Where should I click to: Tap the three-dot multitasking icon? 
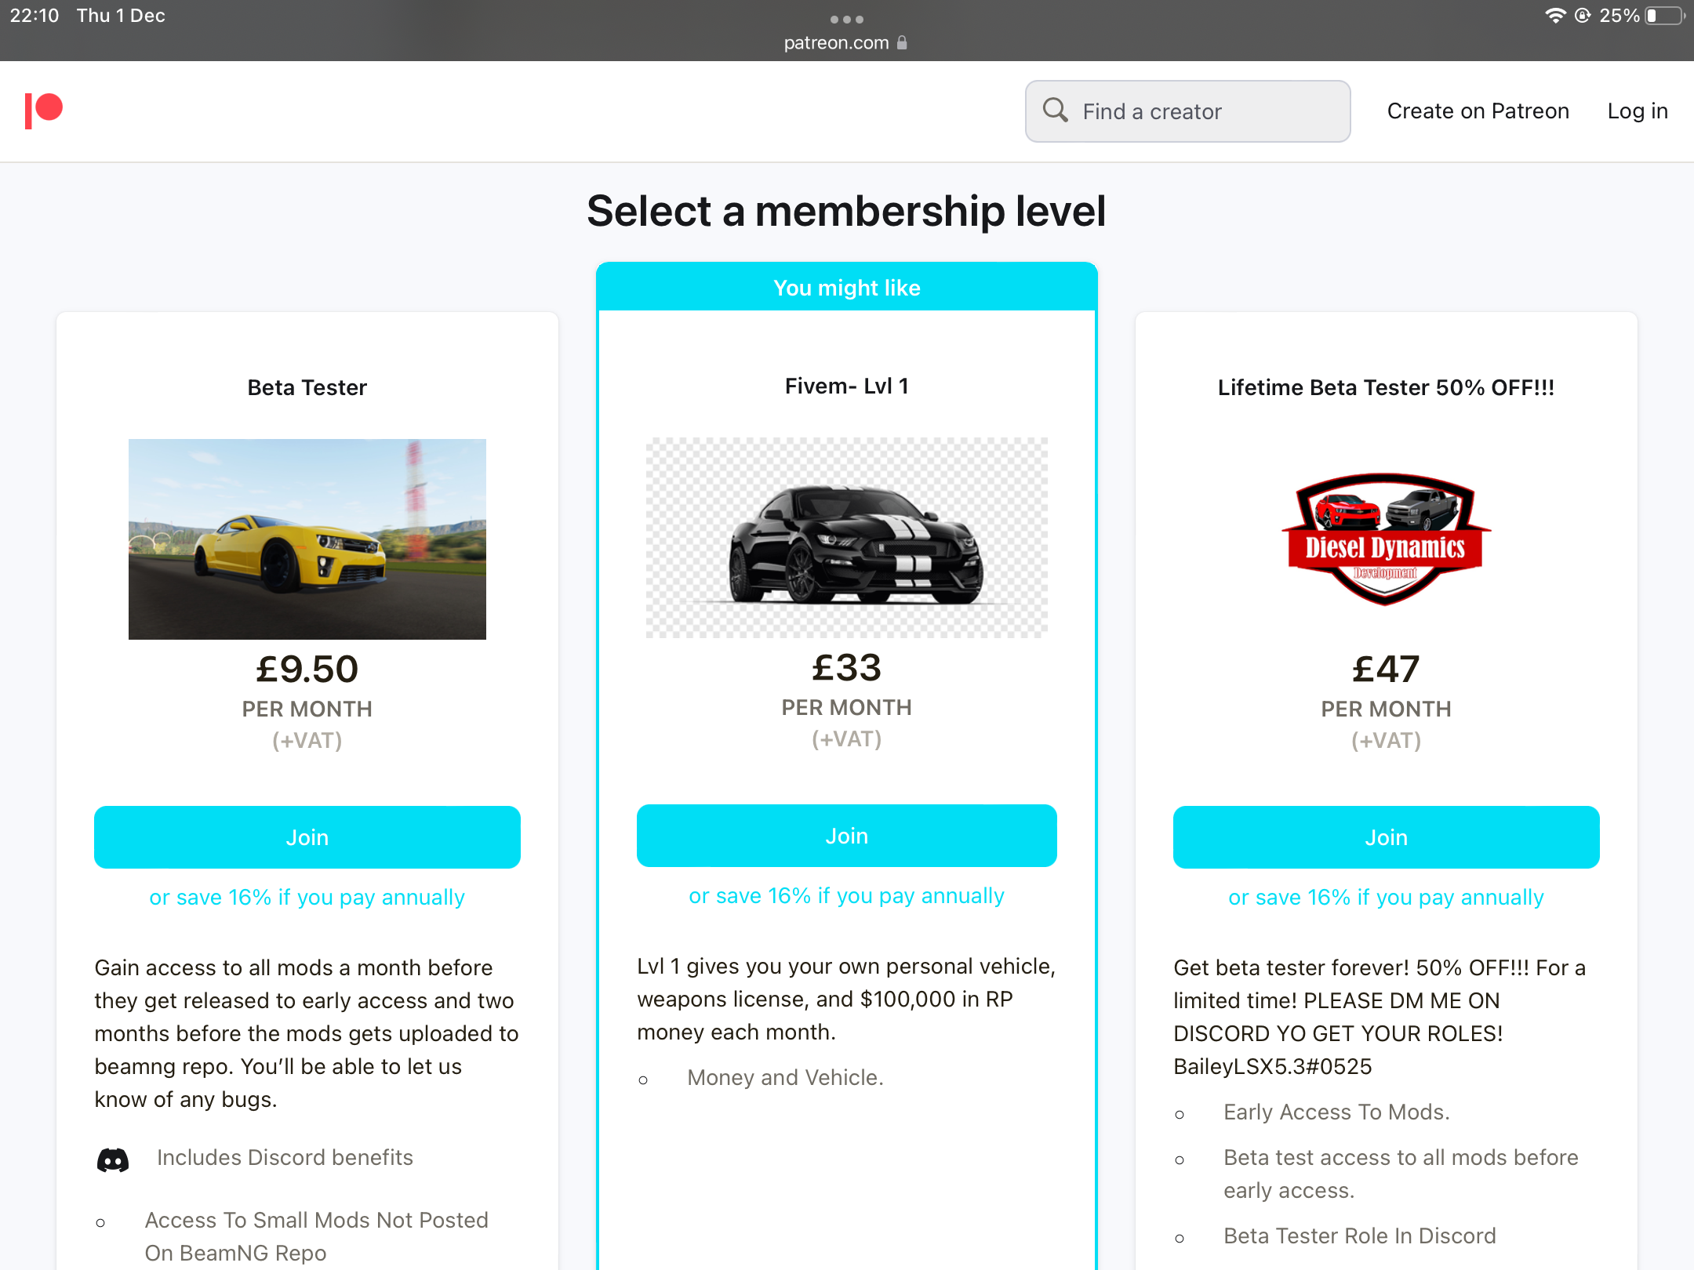(847, 19)
